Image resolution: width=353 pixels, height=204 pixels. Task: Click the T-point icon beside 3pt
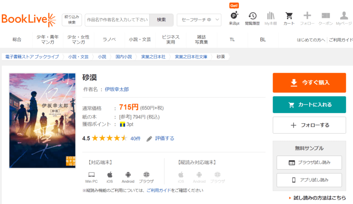point(123,124)
